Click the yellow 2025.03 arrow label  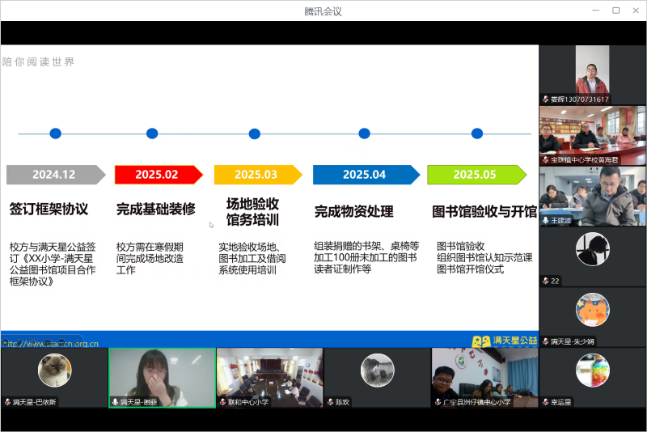pos(258,175)
